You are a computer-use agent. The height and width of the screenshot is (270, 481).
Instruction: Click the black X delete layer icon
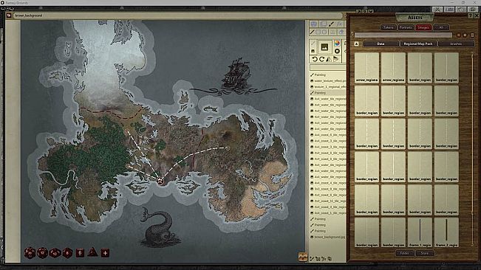(337, 51)
